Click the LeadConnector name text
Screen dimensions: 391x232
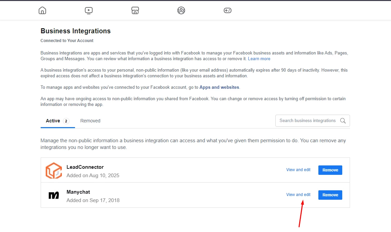(x=85, y=167)
